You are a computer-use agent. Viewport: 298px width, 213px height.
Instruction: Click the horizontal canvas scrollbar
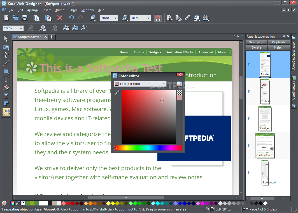tap(126, 197)
